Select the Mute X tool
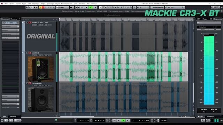 [x=115, y=7]
